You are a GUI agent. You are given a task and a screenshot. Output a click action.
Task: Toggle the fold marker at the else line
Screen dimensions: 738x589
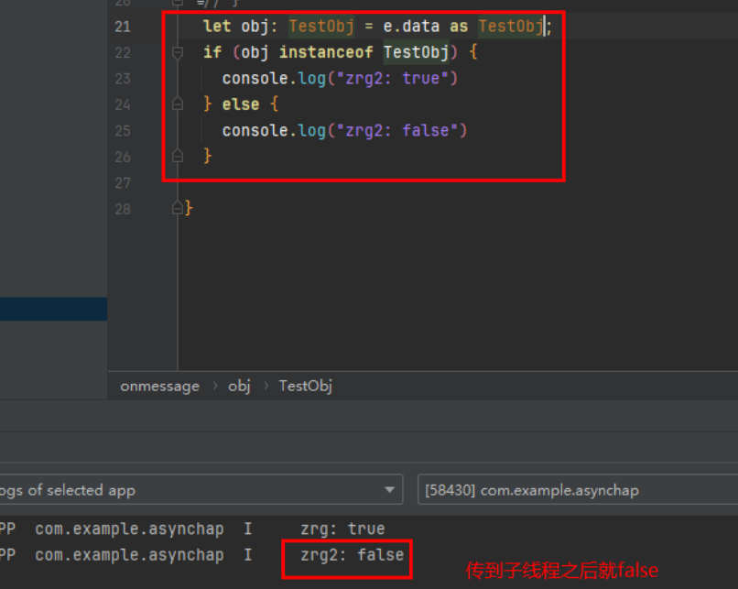tap(179, 104)
